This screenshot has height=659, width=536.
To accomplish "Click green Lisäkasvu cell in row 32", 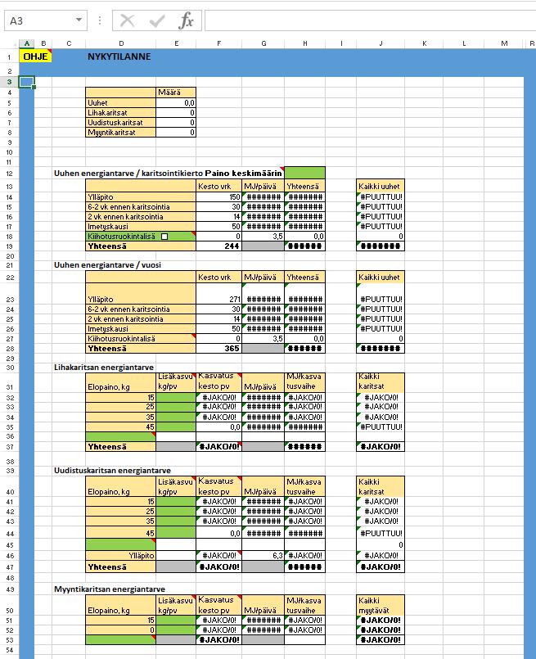I will [x=176, y=397].
